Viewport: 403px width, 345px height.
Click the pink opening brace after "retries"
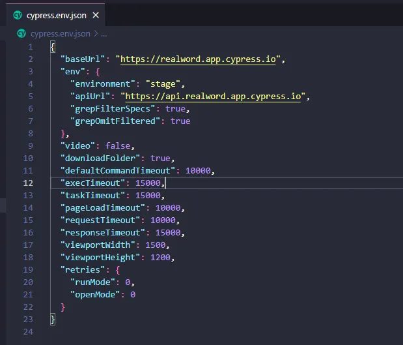point(118,270)
